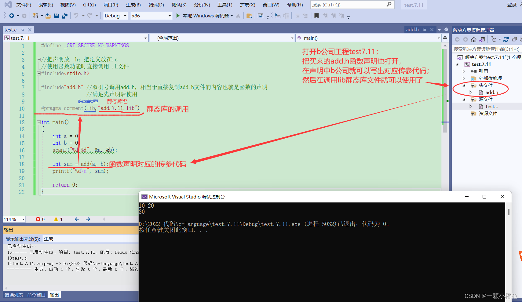
Task: Click the editor vertical scrollbar
Action: 445,92
